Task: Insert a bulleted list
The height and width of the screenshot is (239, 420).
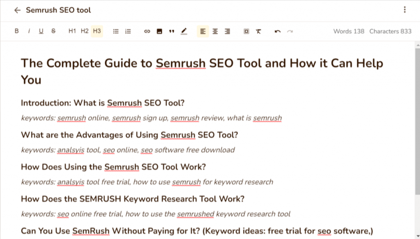Action: 116,31
